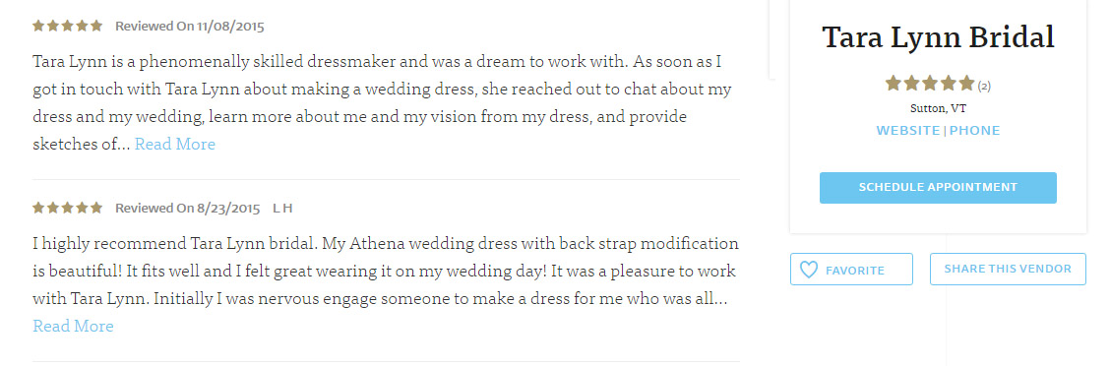Click the Sutton, VT location text
Screen dimensions: 1110x366
click(x=938, y=109)
